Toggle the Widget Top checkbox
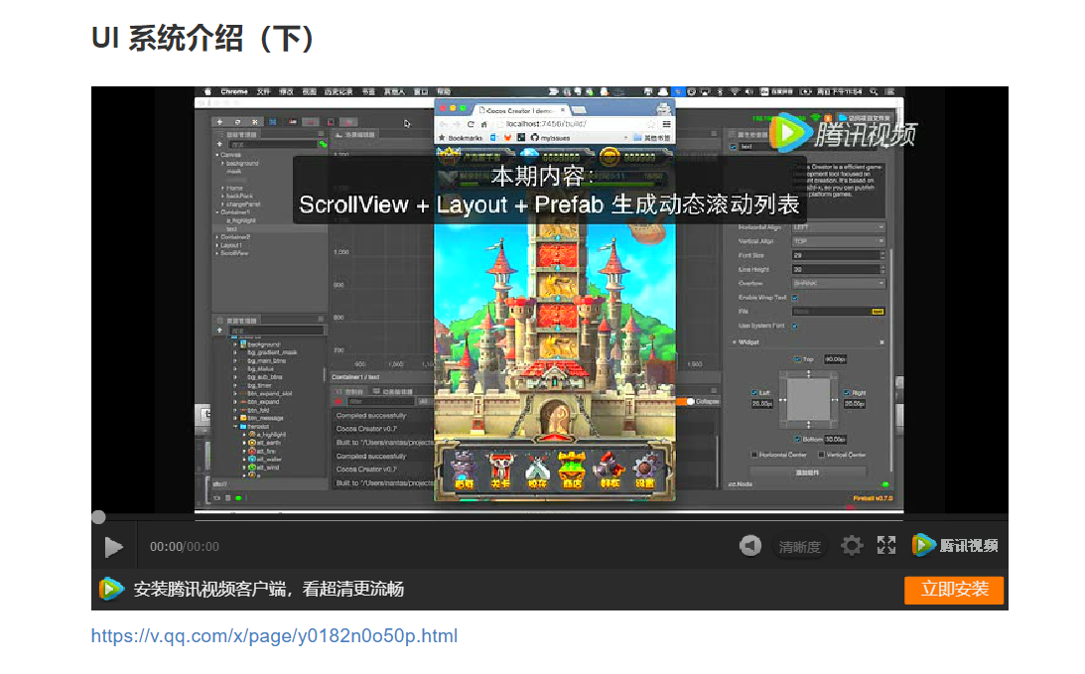The width and height of the screenshot is (1085, 674). [x=797, y=360]
